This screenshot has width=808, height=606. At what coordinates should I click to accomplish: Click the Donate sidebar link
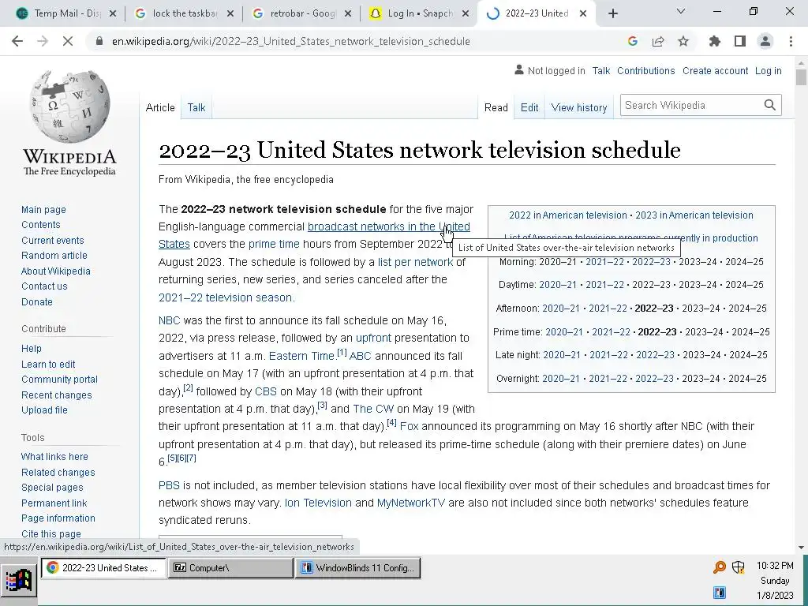pyautogui.click(x=37, y=302)
